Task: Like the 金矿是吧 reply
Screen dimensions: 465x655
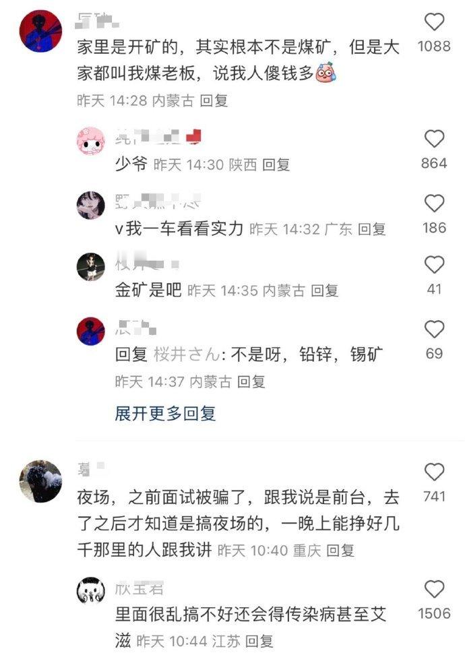Action: tap(434, 265)
